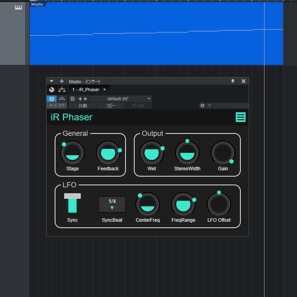Adjust the Feedback knob
The width and height of the screenshot is (297, 297).
[x=108, y=153]
